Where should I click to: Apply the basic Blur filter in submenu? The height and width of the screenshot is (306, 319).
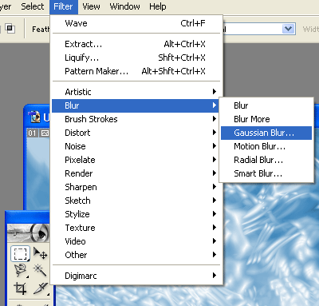tap(266, 105)
